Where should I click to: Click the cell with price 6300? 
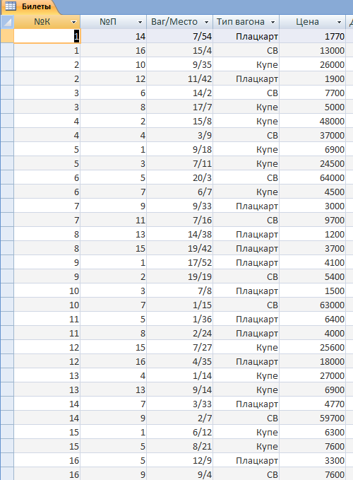[x=312, y=432]
